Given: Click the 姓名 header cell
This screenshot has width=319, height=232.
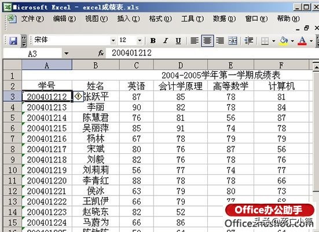Looking at the screenshot, I should (96, 86).
